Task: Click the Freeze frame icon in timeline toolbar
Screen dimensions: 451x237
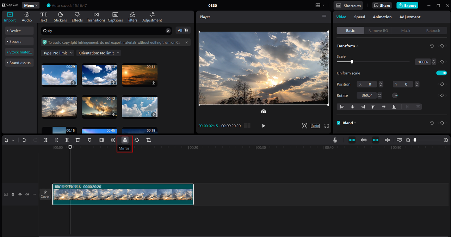Action: pos(101,140)
